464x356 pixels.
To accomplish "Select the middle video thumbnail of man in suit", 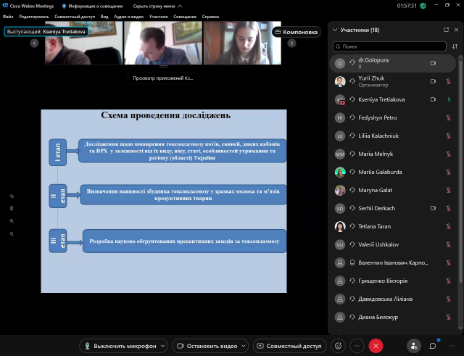I will point(163,43).
